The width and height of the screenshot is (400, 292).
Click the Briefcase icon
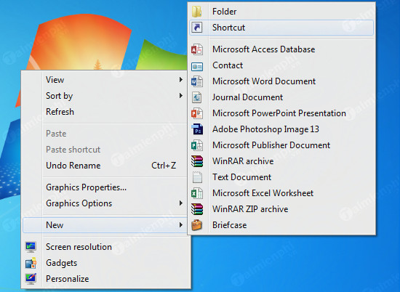pyautogui.click(x=196, y=225)
